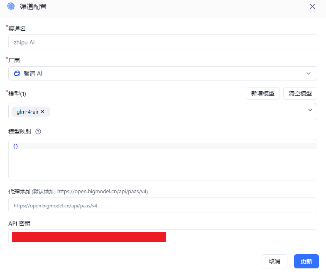The height and width of the screenshot is (275, 326).
Task: Expand the 模型 selection dropdown arrow
Action: 310,110
